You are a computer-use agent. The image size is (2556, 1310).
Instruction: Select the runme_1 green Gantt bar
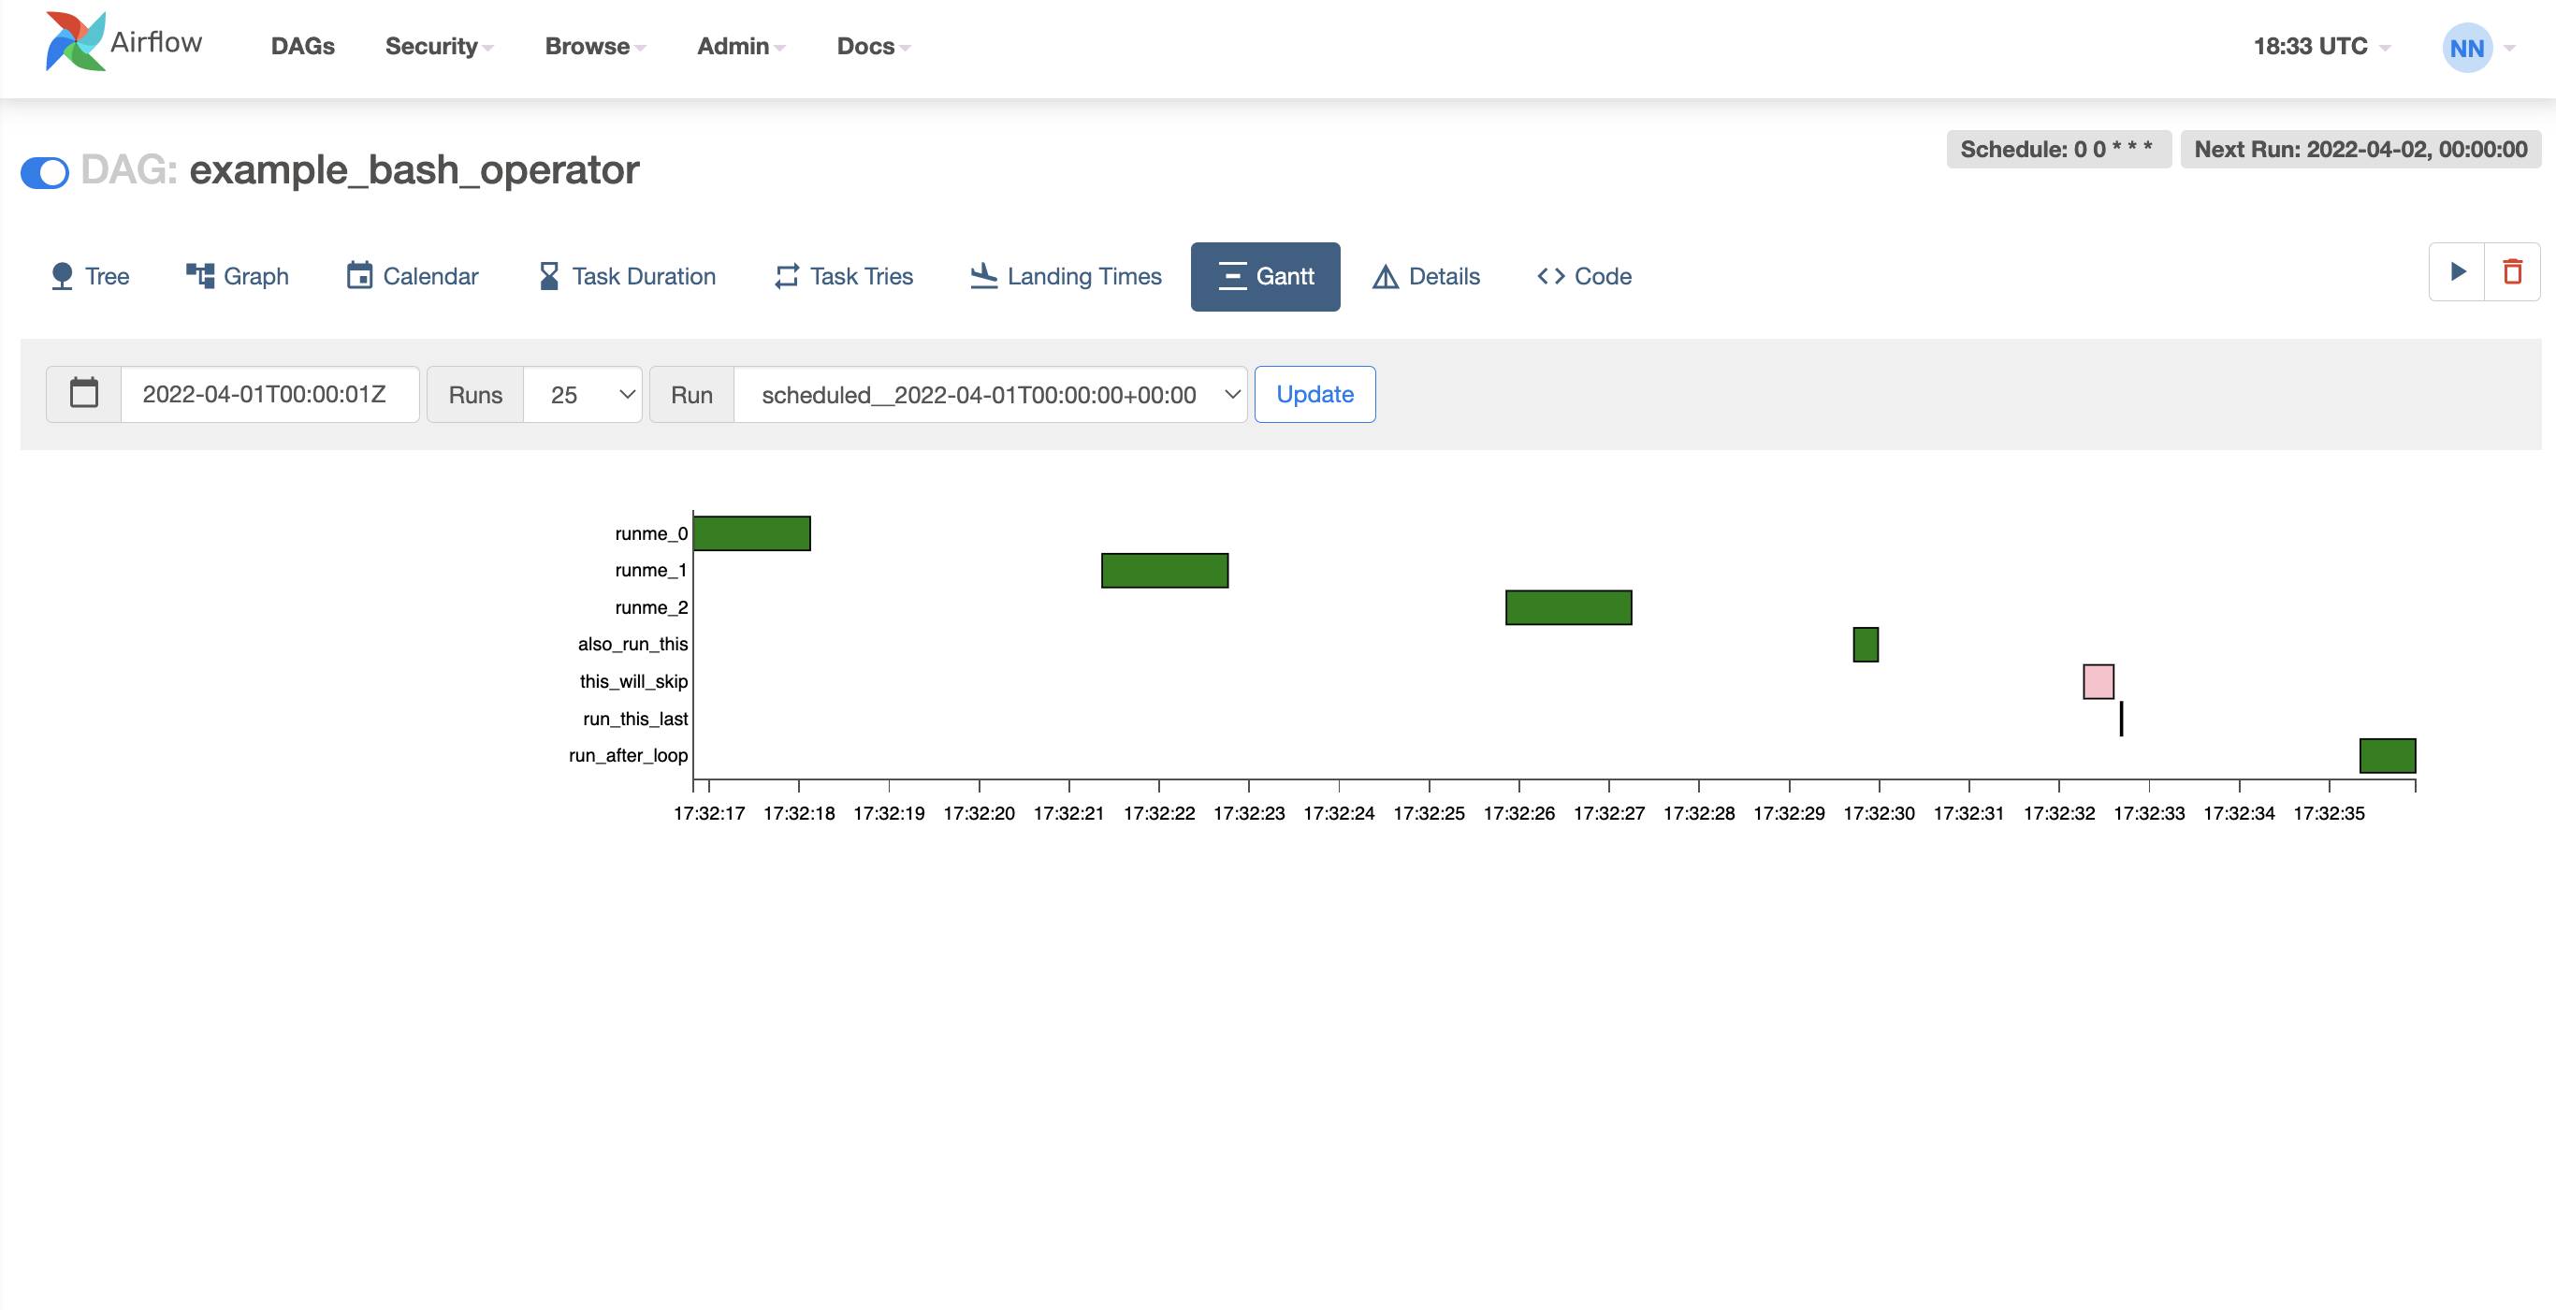(x=1165, y=571)
